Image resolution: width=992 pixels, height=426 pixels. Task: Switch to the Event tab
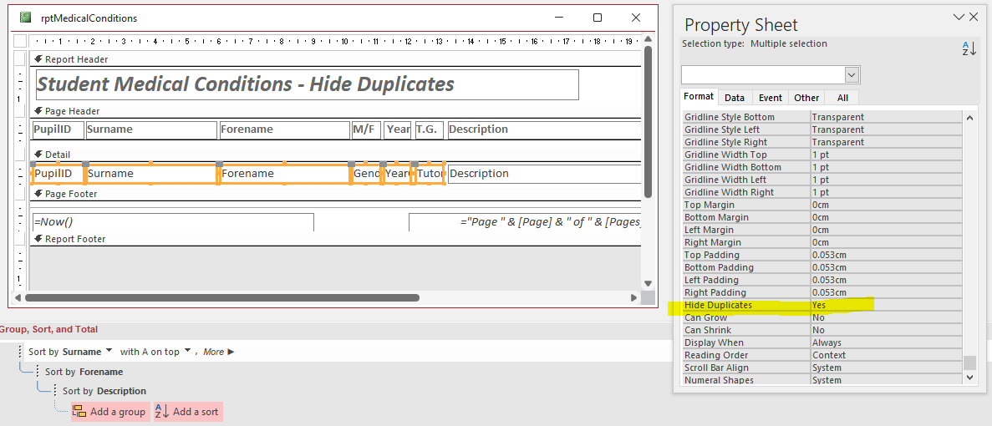[x=771, y=98]
